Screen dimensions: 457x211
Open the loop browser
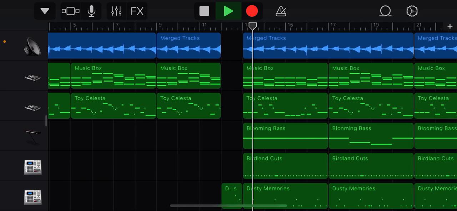(385, 11)
